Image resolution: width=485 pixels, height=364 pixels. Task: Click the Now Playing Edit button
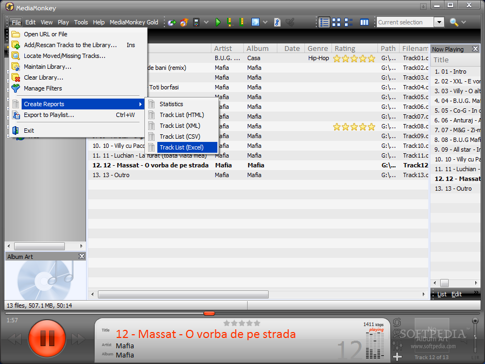(x=456, y=294)
